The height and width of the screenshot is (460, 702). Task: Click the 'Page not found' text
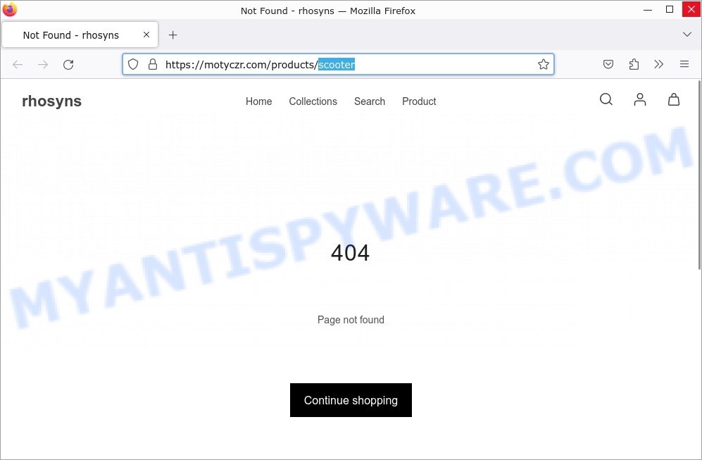pyautogui.click(x=351, y=320)
